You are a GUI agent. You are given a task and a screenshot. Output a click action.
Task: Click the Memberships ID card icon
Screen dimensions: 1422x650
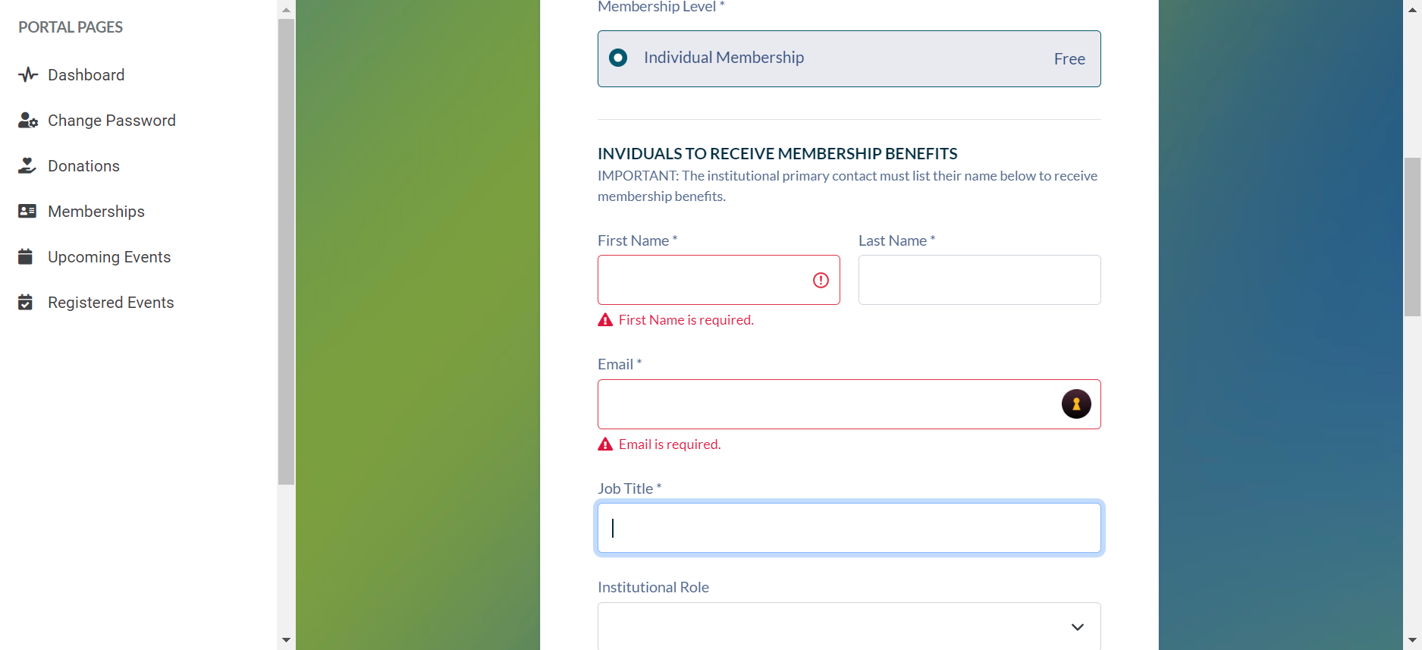27,211
